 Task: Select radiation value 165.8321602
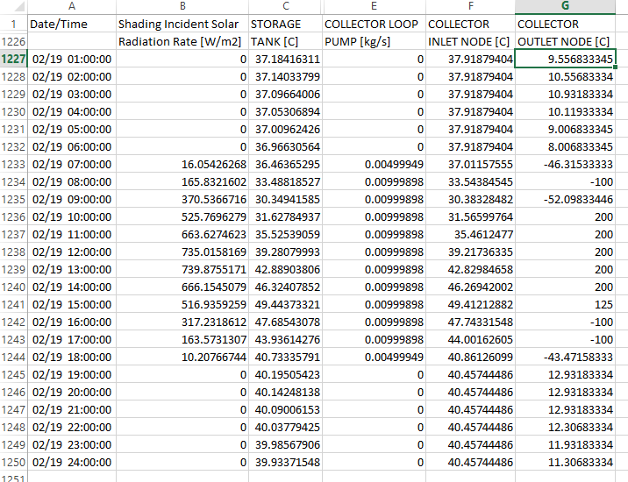pos(182,181)
